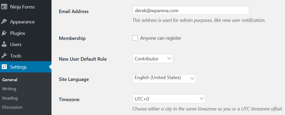This screenshot has height=115, width=285.
Task: Expand the Site Language dropdown
Action: click(164, 79)
